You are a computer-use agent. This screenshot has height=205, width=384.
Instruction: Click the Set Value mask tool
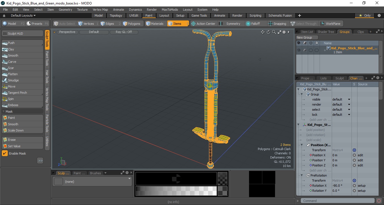(x=23, y=146)
